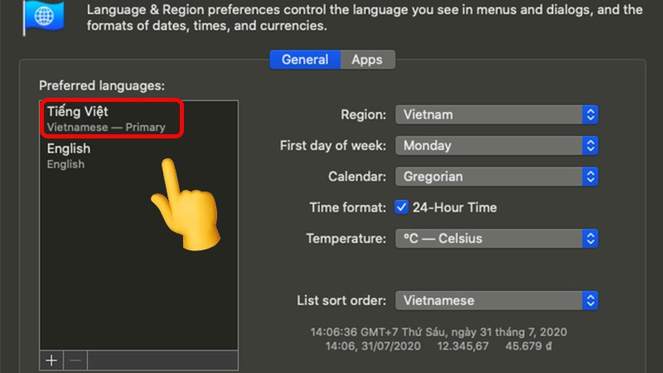Image resolution: width=663 pixels, height=373 pixels.
Task: Open the Temperature dropdown showing Celsius
Action: (496, 239)
